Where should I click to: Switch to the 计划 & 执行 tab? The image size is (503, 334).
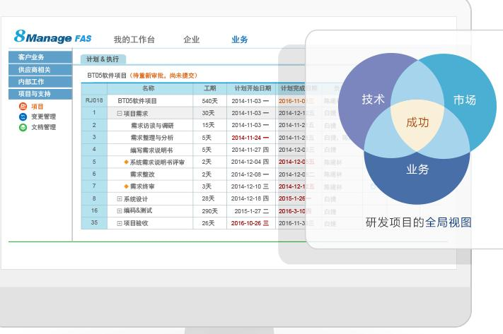click(x=103, y=60)
